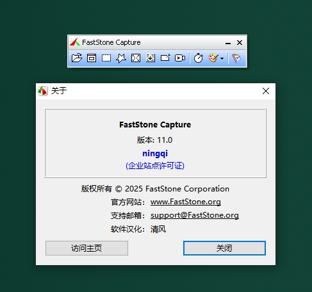Screen dimensions: 312x292
Task: Click the FastStone Capture title bar logo
Action: tap(75, 42)
